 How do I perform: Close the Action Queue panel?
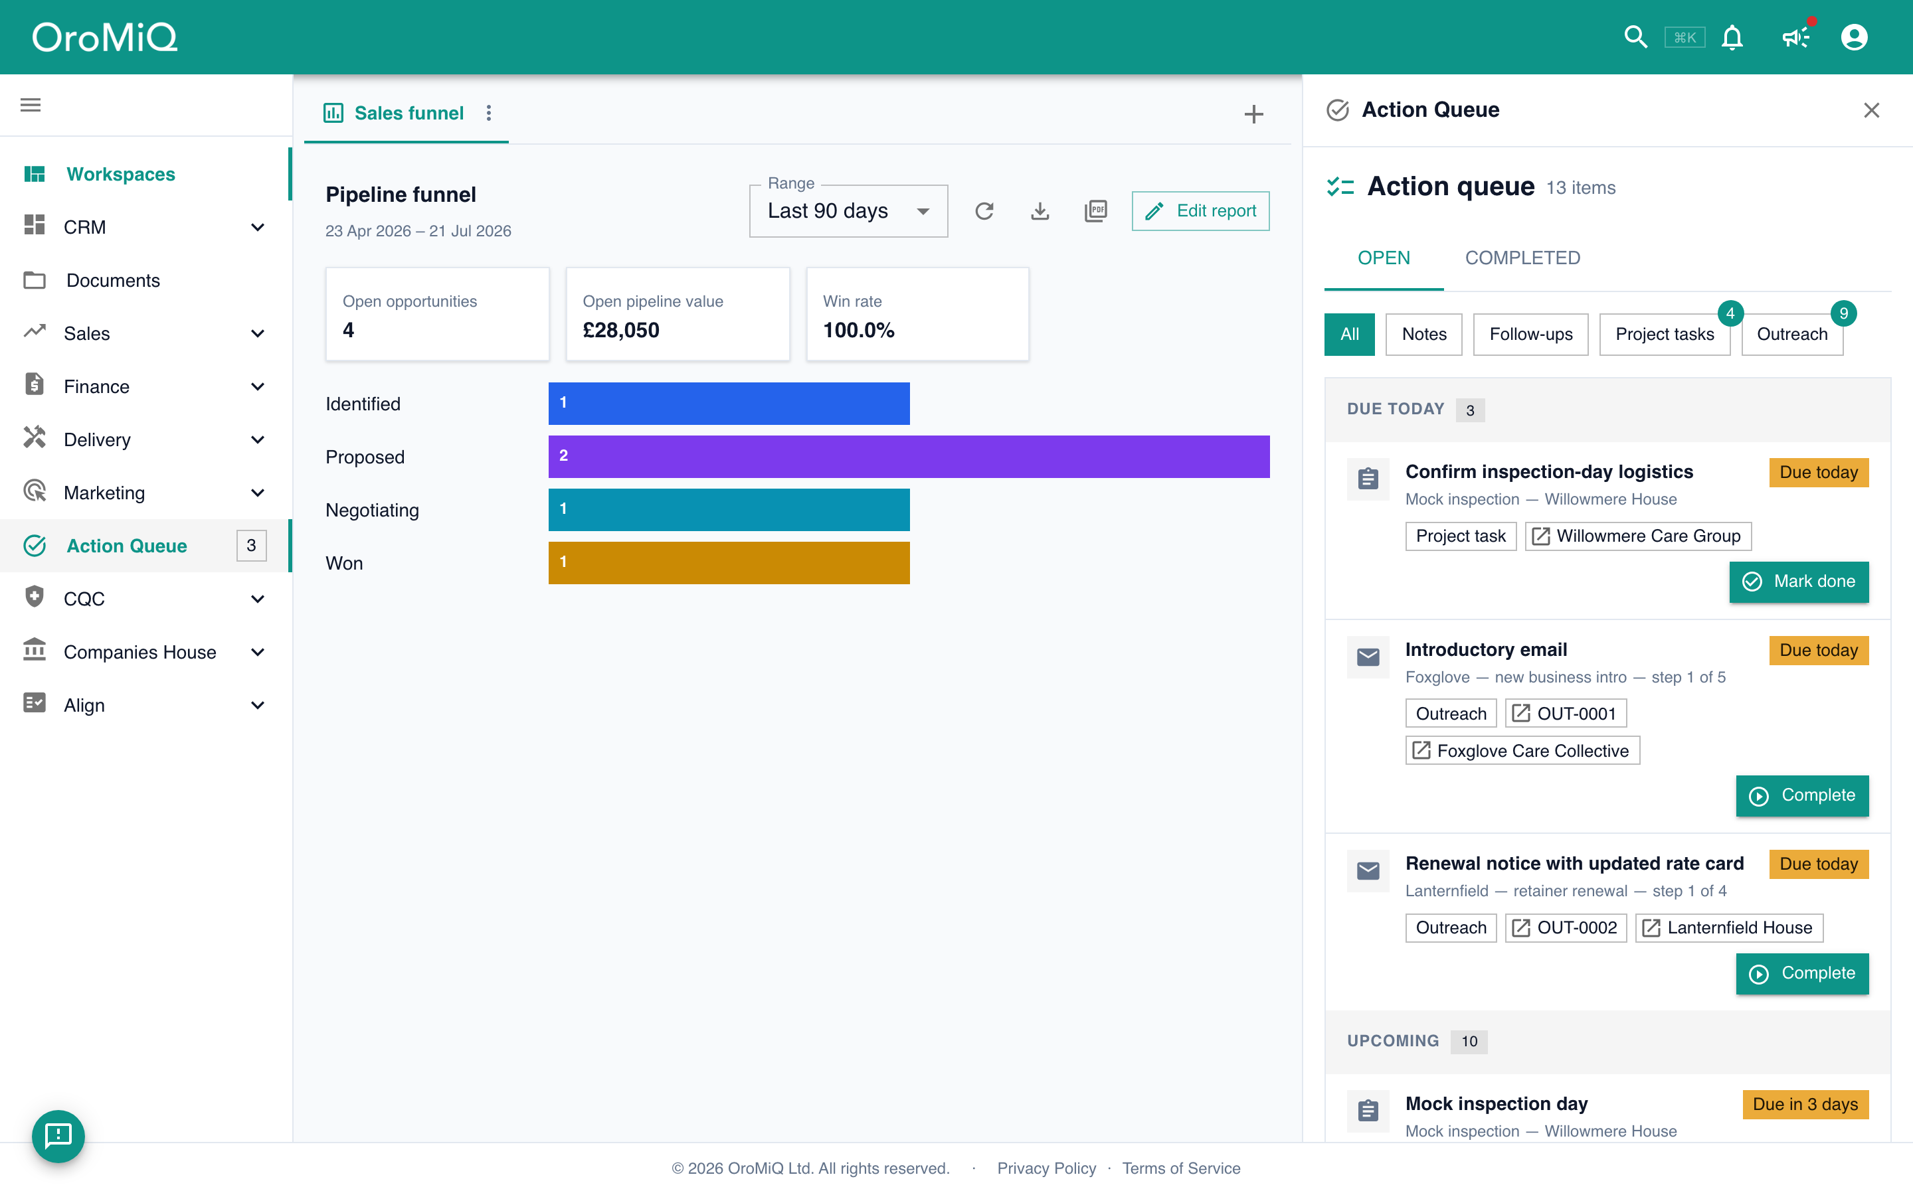click(1871, 110)
